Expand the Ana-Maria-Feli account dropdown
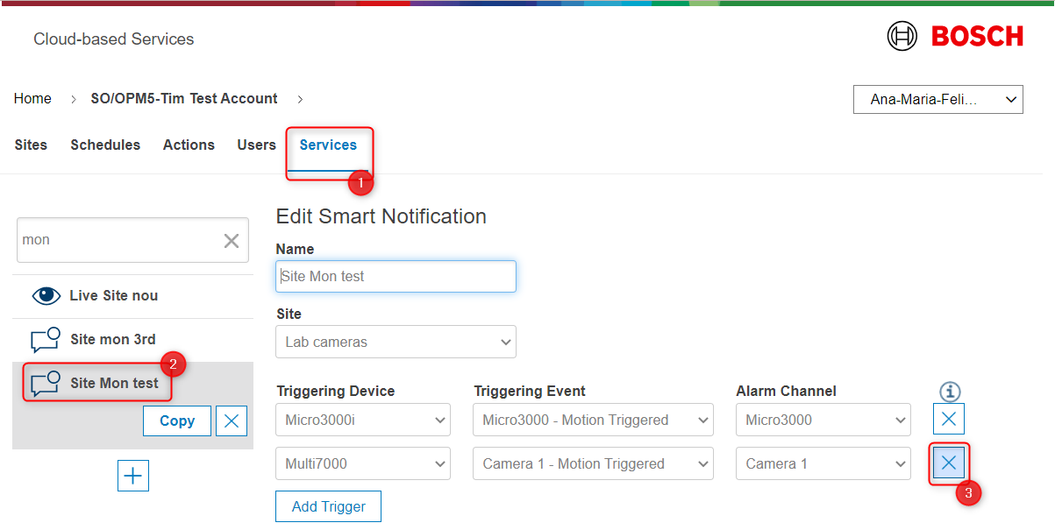The width and height of the screenshot is (1055, 530). [x=937, y=100]
